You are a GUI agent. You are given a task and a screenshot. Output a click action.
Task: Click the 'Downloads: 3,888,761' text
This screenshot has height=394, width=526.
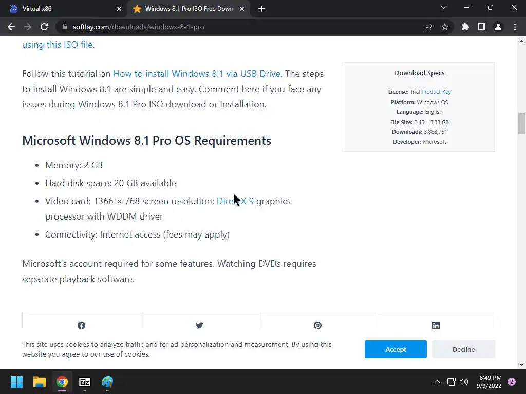(419, 132)
